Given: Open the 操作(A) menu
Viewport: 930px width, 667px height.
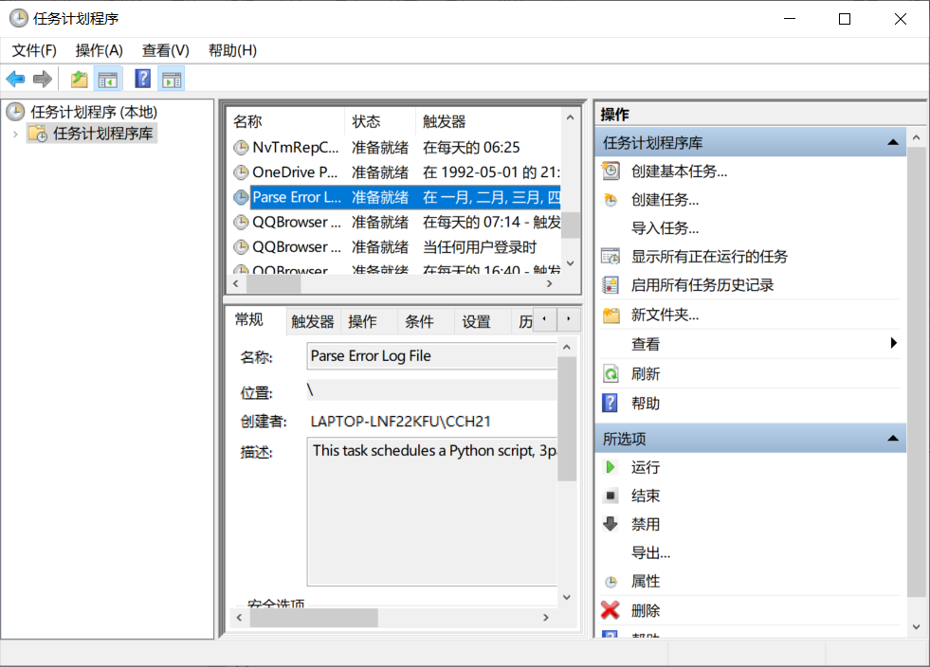Looking at the screenshot, I should click(x=99, y=50).
